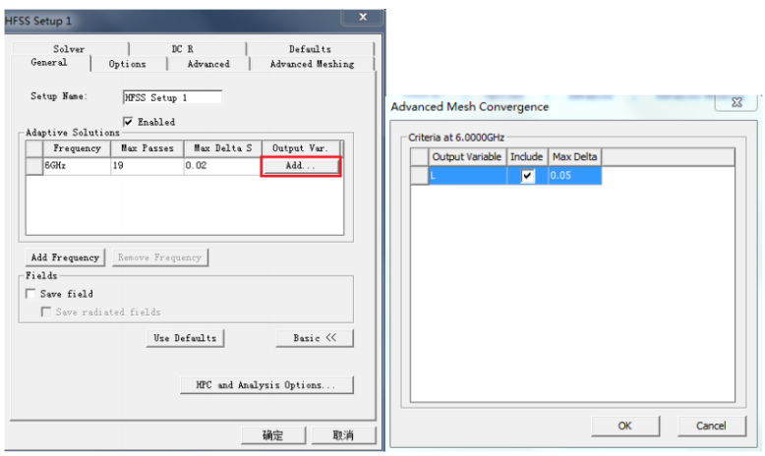Close the HFSS Setup 1 dialog
The width and height of the screenshot is (765, 456).
[363, 18]
